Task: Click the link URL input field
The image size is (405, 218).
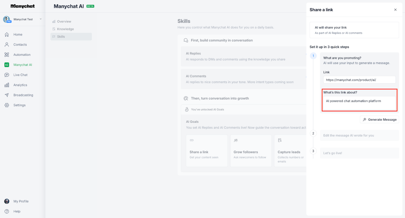Action: [359, 80]
